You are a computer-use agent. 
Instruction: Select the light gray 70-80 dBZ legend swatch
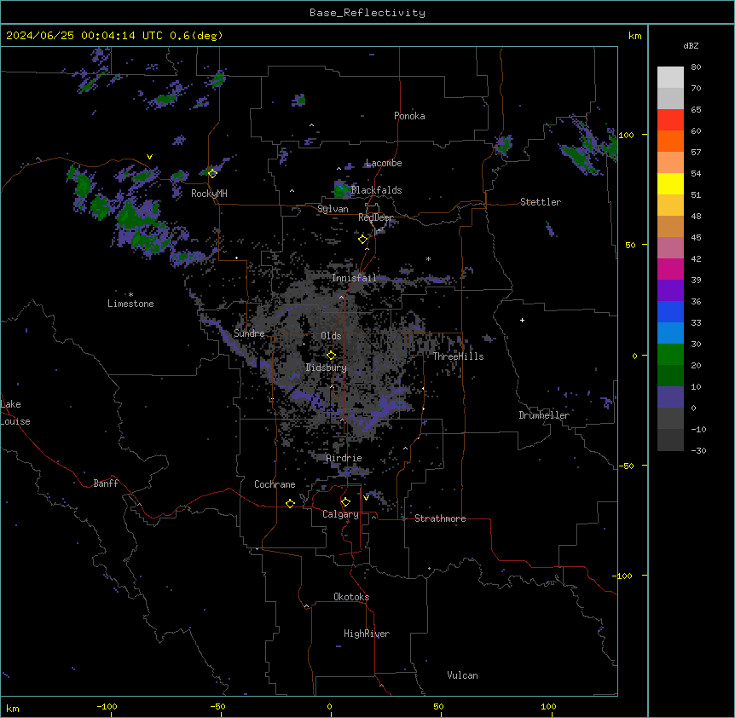coord(670,78)
